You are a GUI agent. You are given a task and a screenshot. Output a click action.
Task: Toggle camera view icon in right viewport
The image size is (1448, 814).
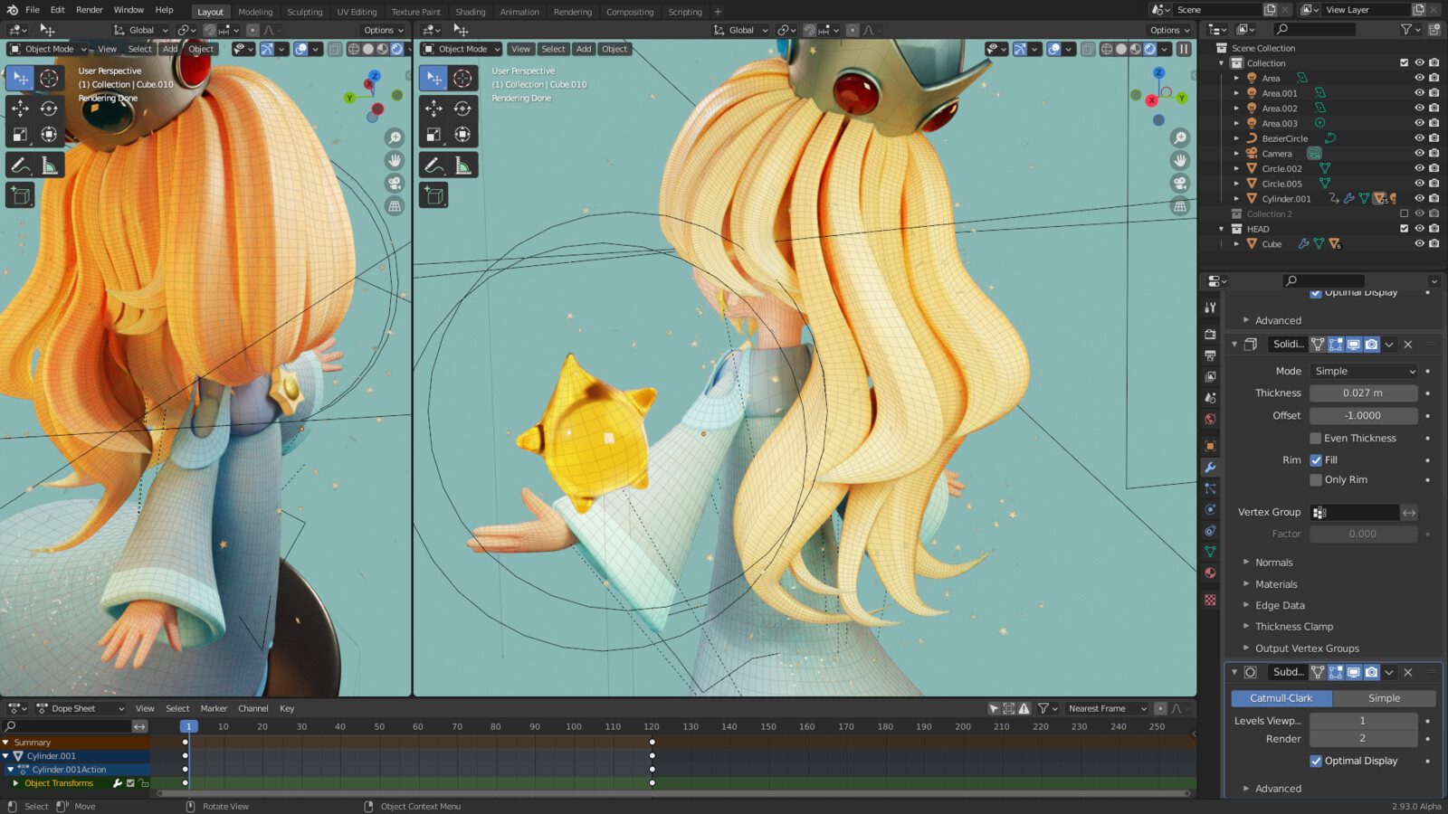tap(1180, 183)
